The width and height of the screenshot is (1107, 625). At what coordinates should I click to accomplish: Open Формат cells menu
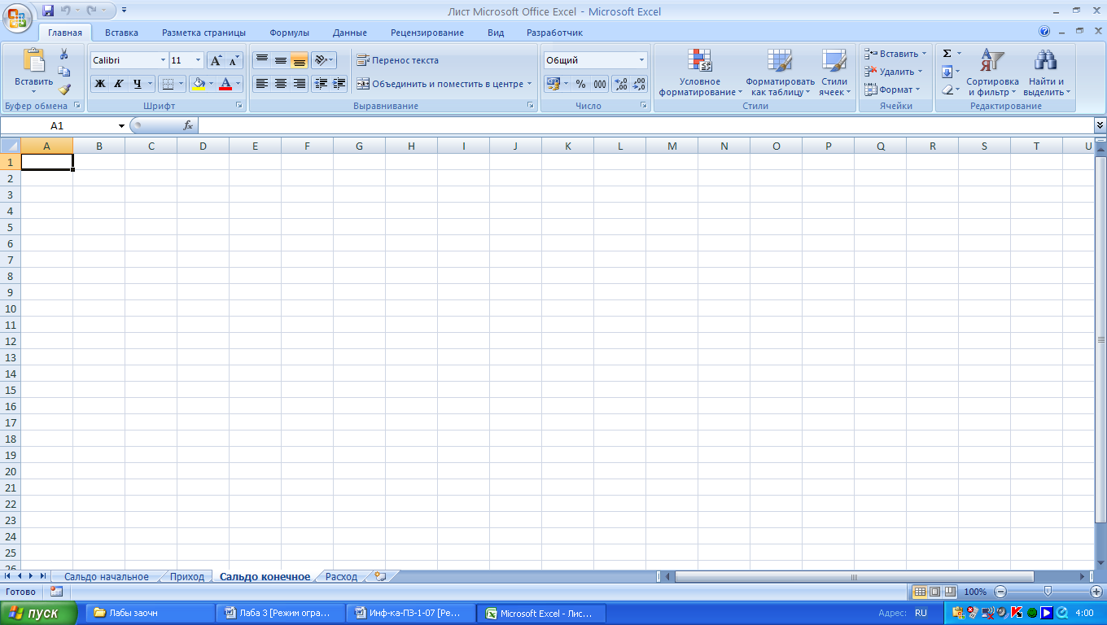(891, 90)
